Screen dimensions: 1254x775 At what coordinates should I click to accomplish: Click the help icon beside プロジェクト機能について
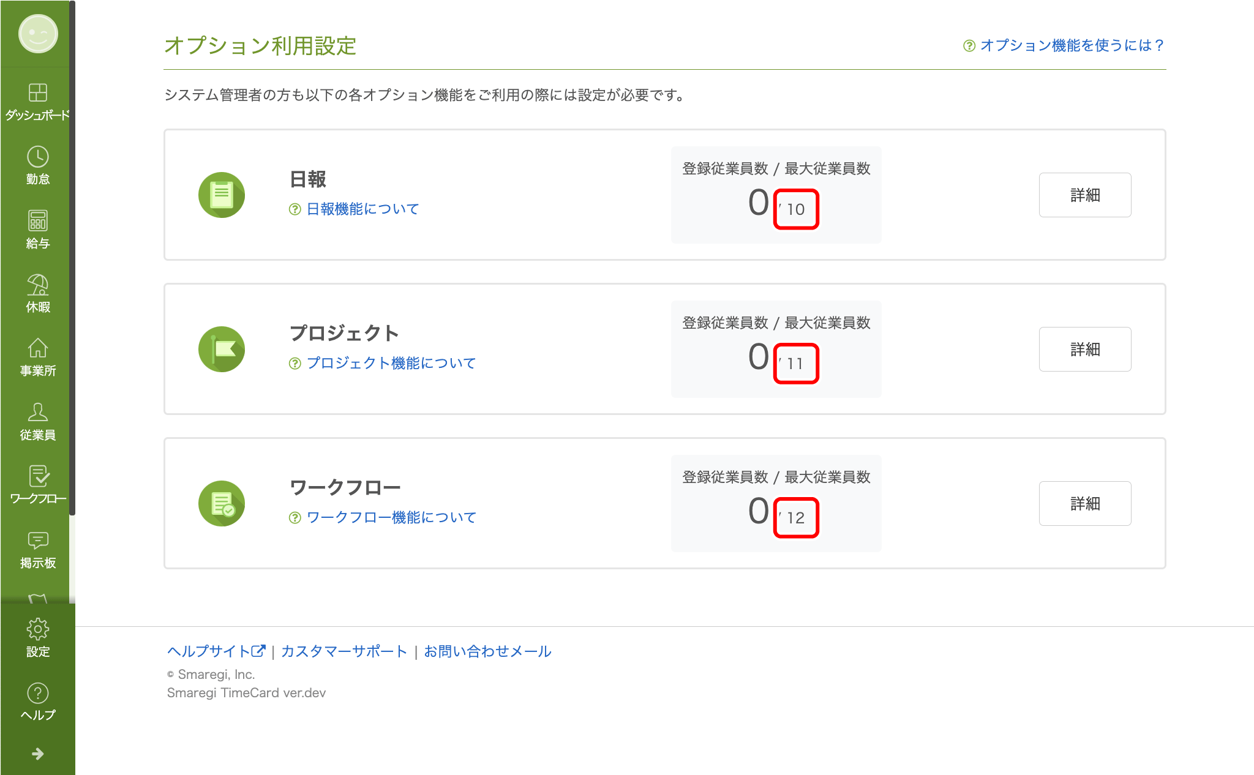295,364
